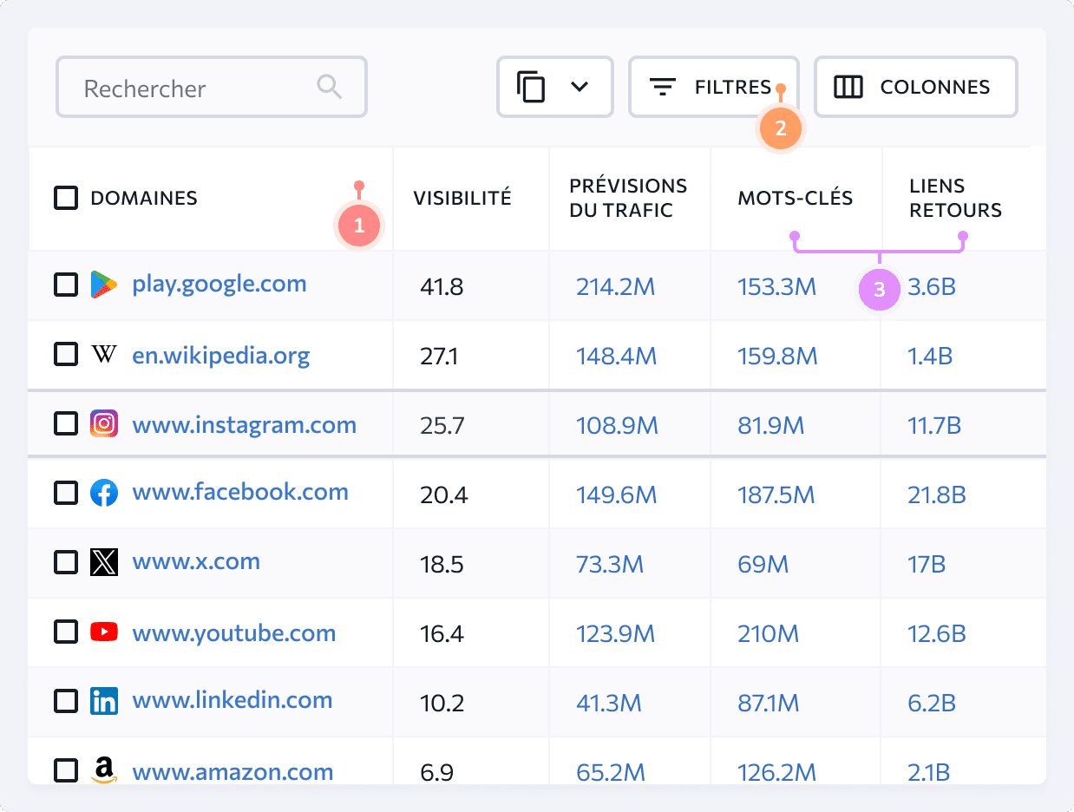Click backlinks value 21.8B
This screenshot has width=1074, height=812.
point(937,494)
